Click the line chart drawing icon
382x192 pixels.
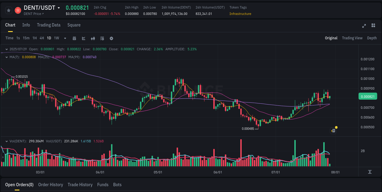point(84,38)
